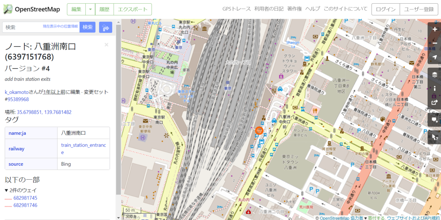Screen dimensions: 441x220
Task: Show my location on the map
Action: coord(435,57)
